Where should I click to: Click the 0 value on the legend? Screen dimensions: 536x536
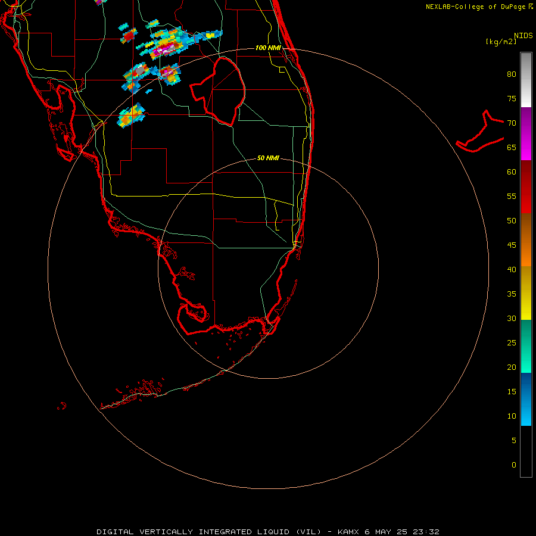tap(514, 465)
